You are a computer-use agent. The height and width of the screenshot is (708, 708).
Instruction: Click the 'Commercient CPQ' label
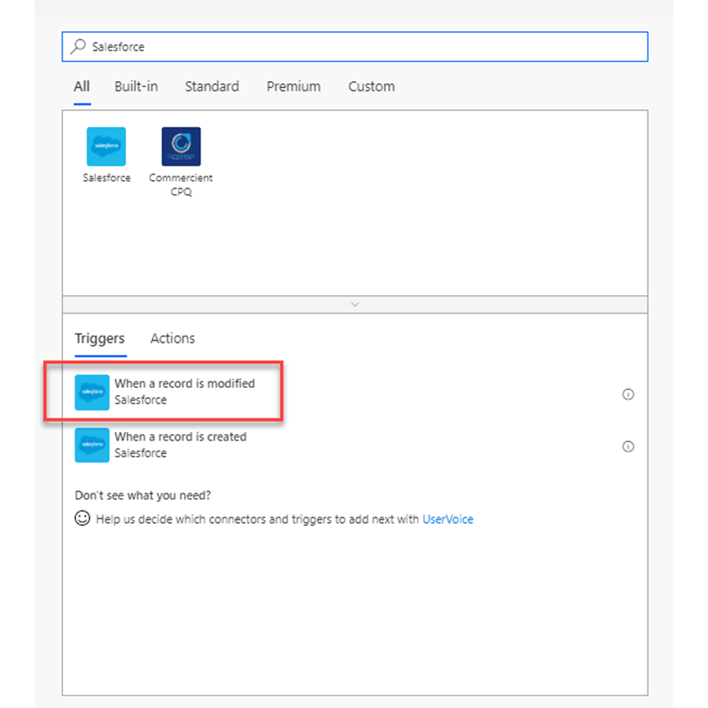click(x=181, y=185)
